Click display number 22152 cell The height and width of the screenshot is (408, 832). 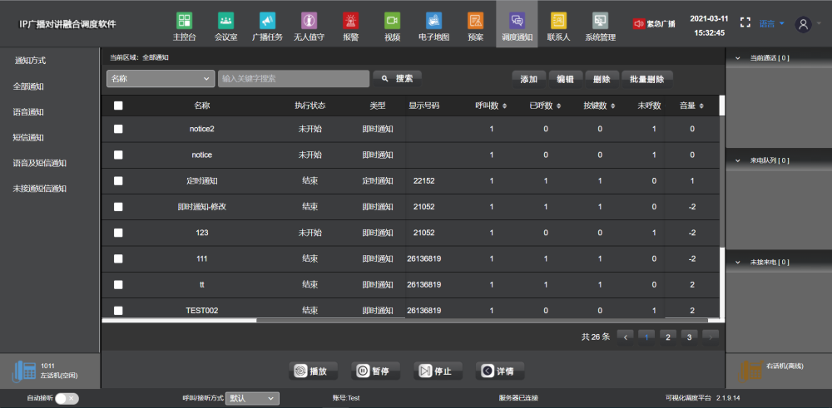(x=424, y=180)
